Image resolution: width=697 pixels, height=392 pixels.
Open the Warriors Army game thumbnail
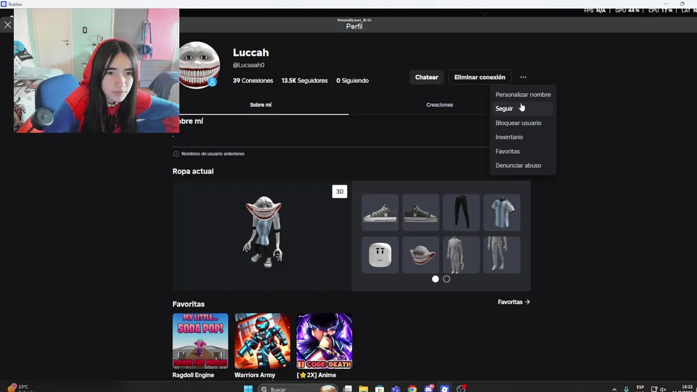(262, 341)
